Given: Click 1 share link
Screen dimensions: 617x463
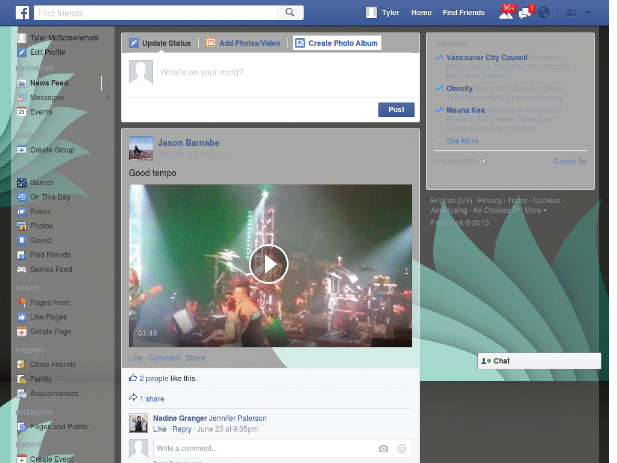Looking at the screenshot, I should (x=152, y=399).
